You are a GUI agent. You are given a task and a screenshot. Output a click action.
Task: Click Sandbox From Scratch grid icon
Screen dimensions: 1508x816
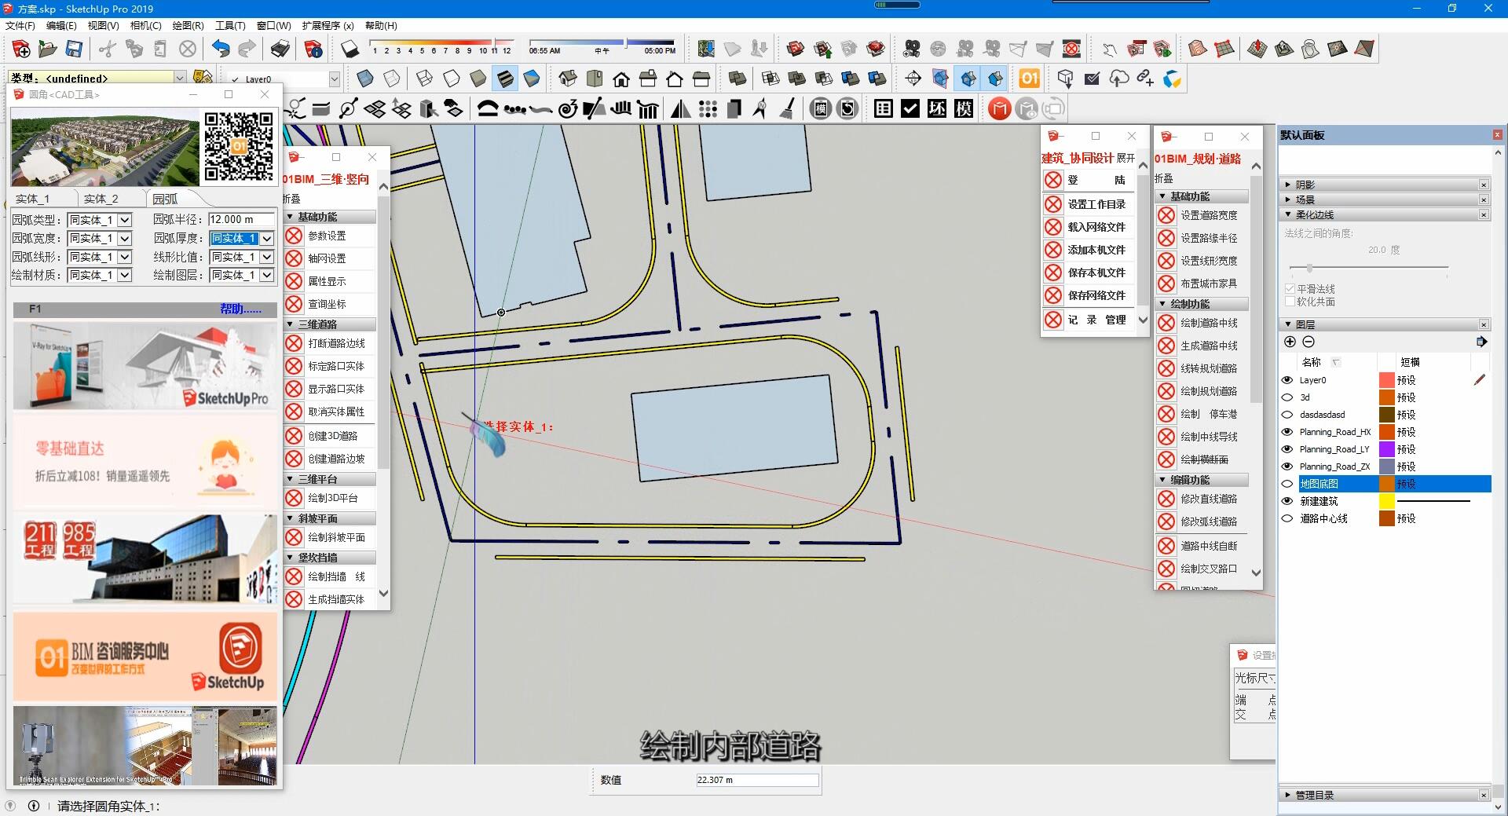click(1224, 49)
